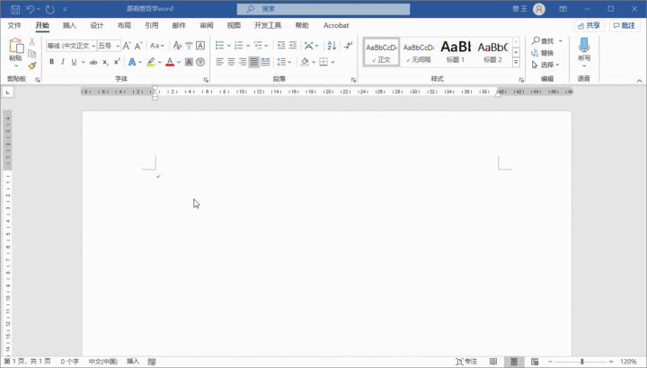The image size is (647, 368).
Task: Switch to the 布局 tab
Action: coord(124,25)
